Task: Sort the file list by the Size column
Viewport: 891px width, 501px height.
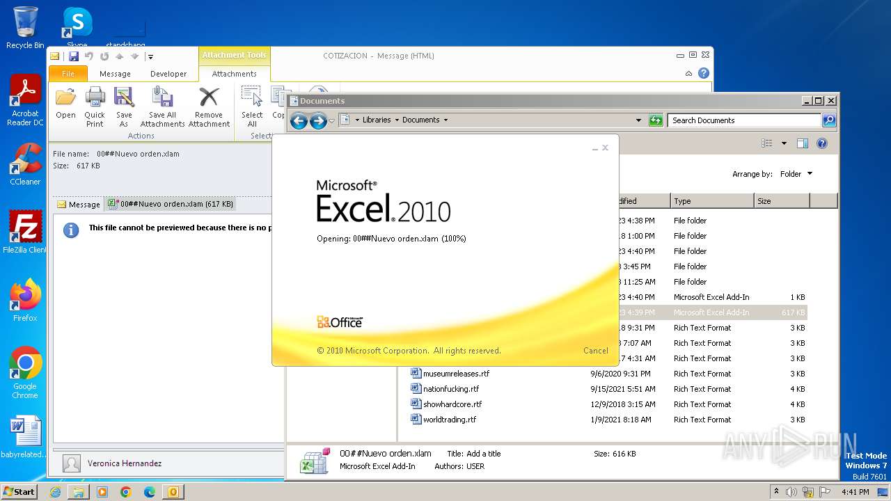Action: click(782, 201)
